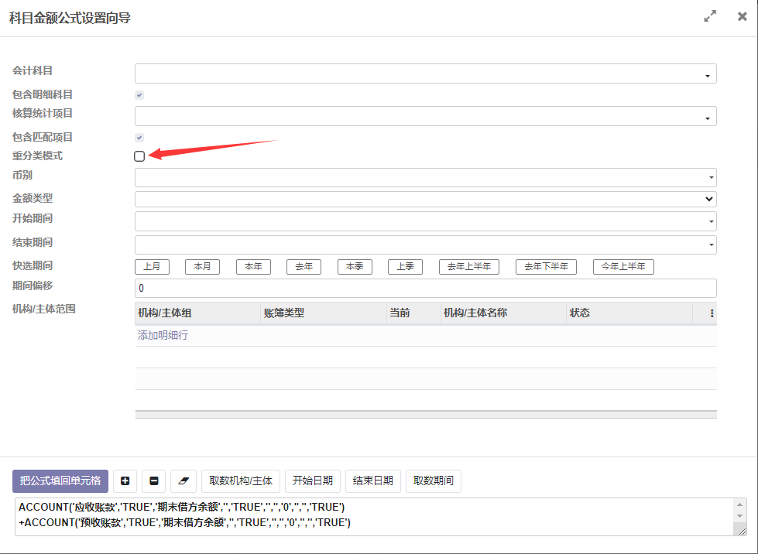Open 核算统计项目 dropdown

425,116
